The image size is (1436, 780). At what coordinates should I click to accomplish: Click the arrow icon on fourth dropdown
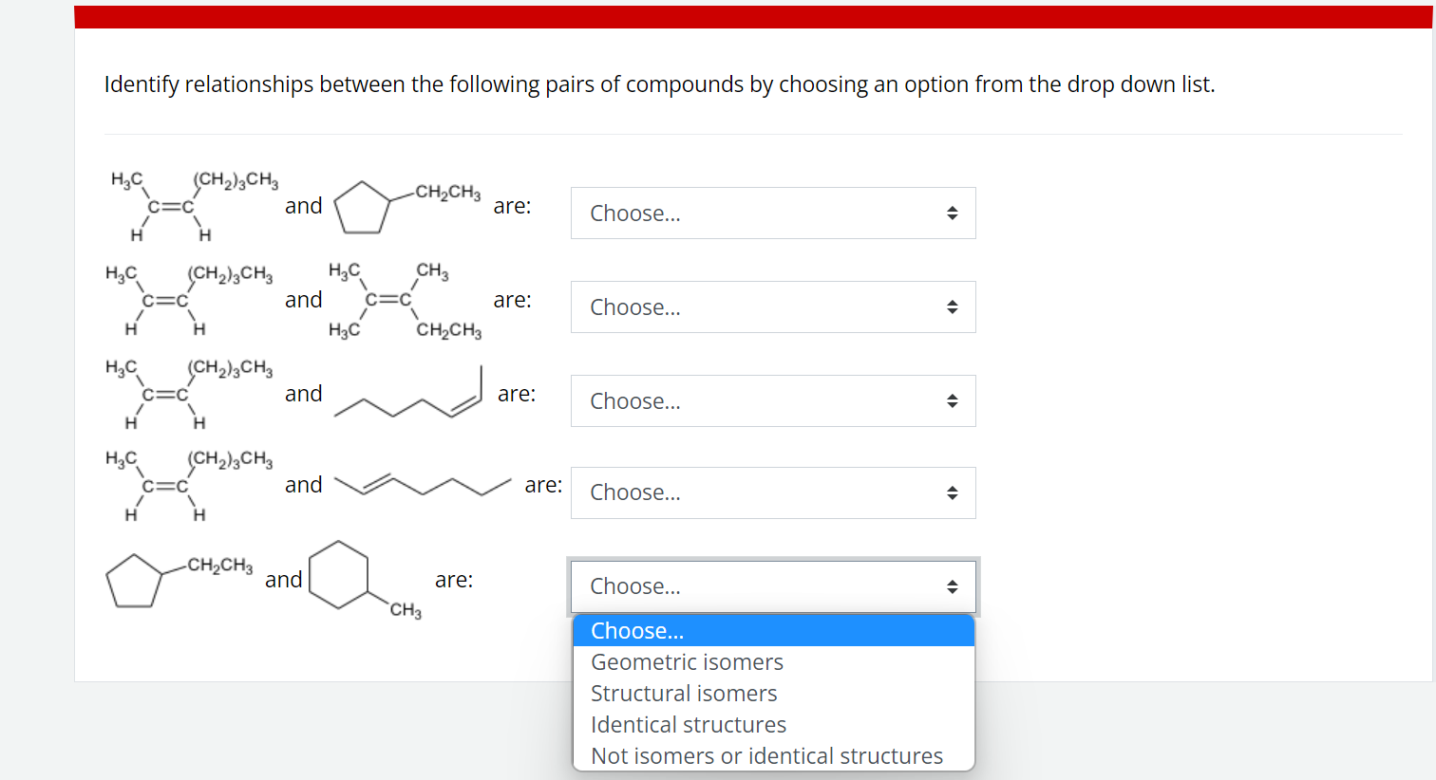click(x=952, y=493)
